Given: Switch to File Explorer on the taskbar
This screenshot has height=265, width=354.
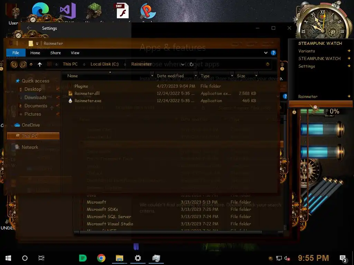Looking at the screenshot, I should click(119, 258).
